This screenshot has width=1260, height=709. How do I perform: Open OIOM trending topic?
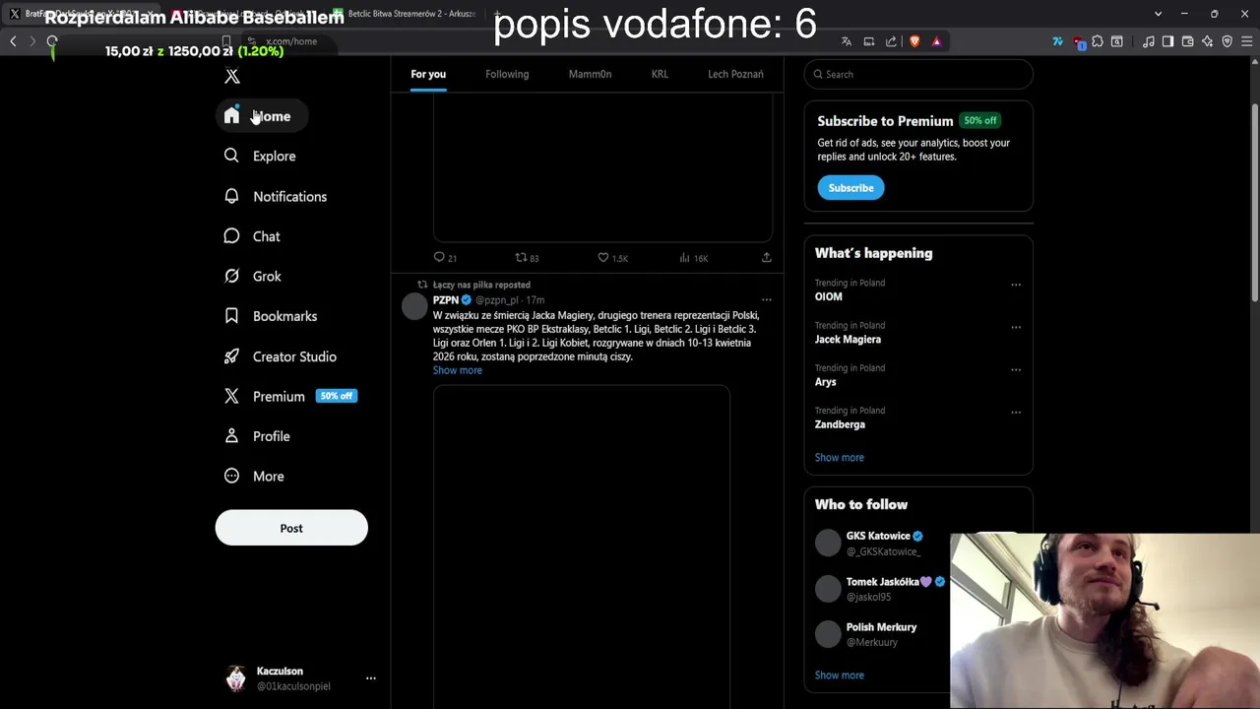(829, 296)
